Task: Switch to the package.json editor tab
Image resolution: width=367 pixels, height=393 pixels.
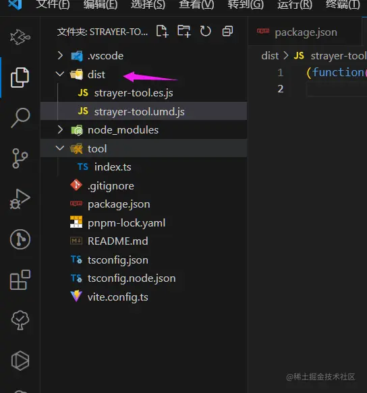Action: (305, 32)
